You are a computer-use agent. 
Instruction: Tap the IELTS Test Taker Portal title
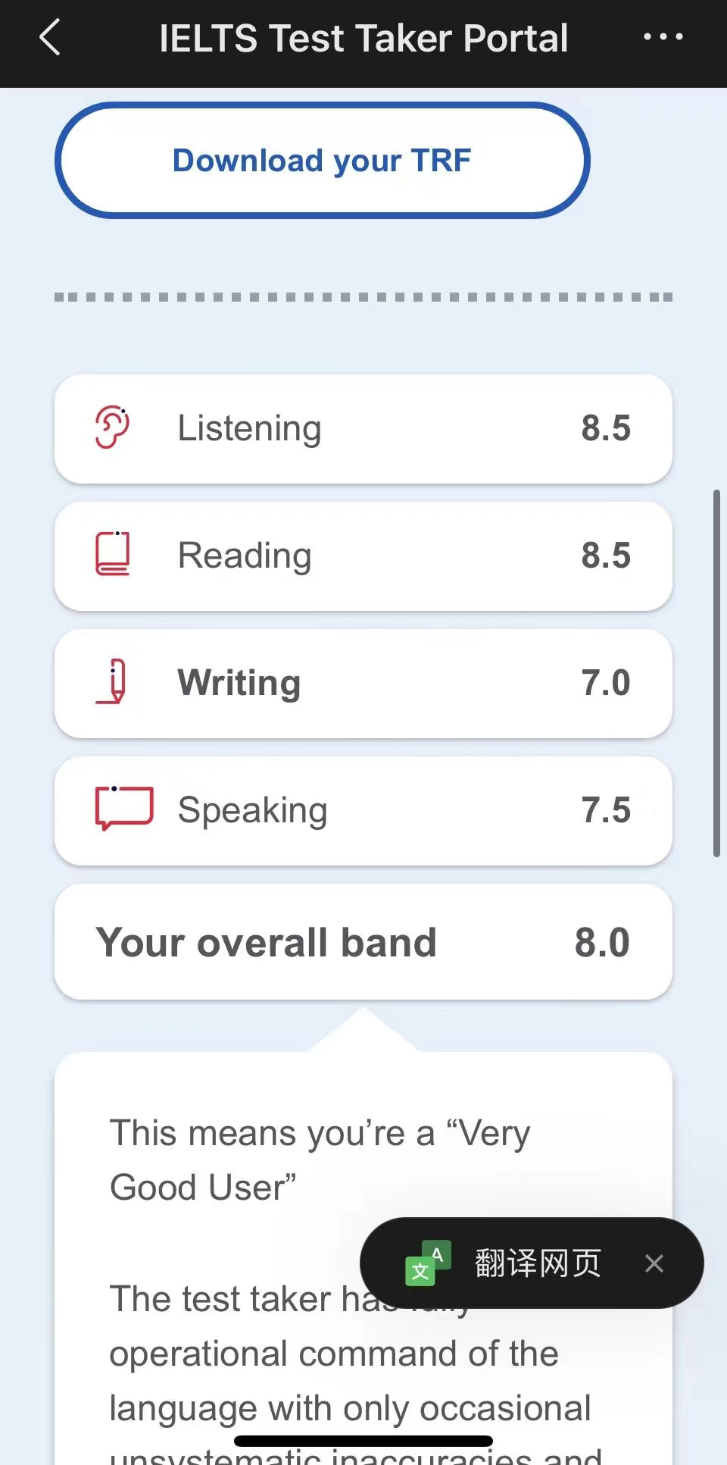coord(363,38)
